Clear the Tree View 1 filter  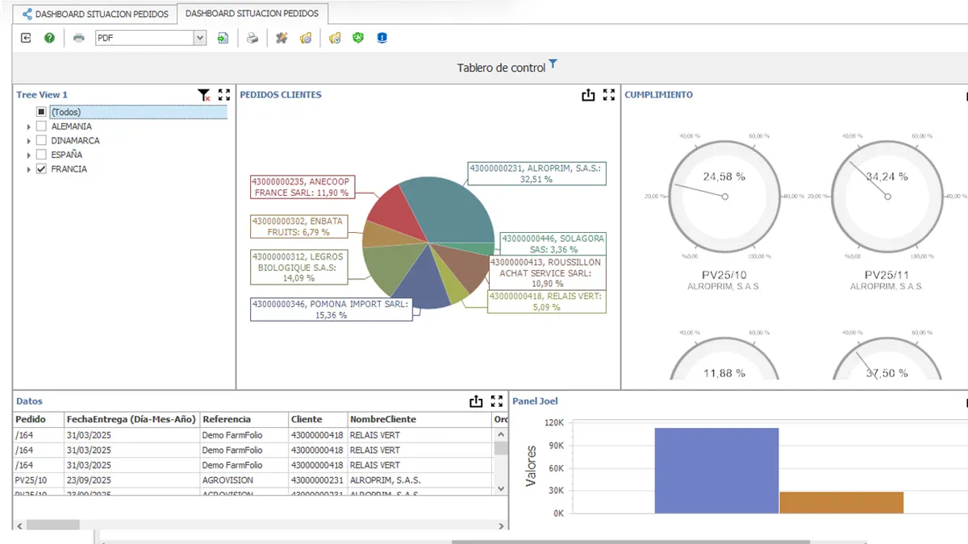coord(204,95)
